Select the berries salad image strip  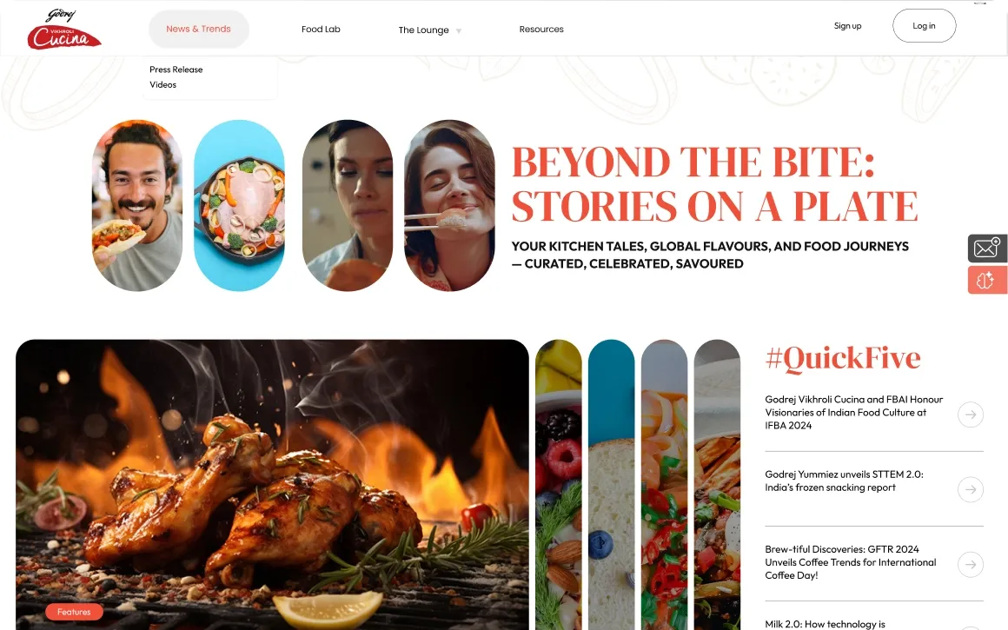click(x=559, y=485)
